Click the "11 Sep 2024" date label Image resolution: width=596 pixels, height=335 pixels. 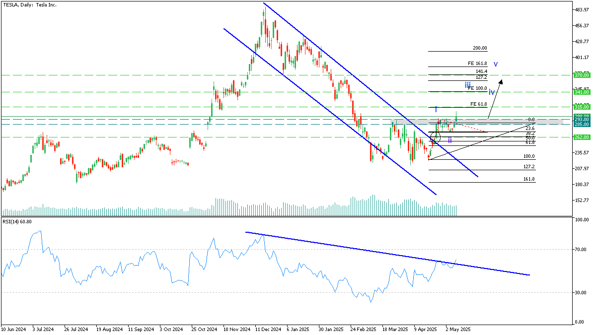(141, 329)
